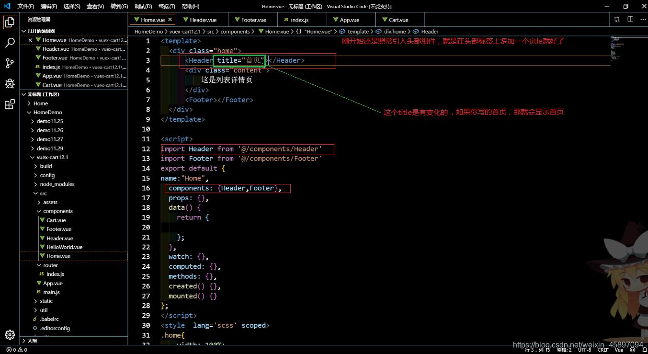The image size is (648, 354).
Task: Open Cart.vue in the components folder
Action: [x=74, y=220]
